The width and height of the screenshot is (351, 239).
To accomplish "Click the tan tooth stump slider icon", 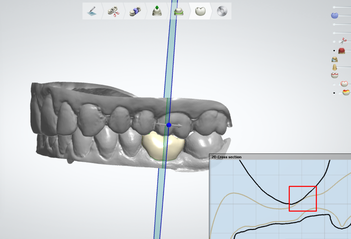I will (334, 67).
